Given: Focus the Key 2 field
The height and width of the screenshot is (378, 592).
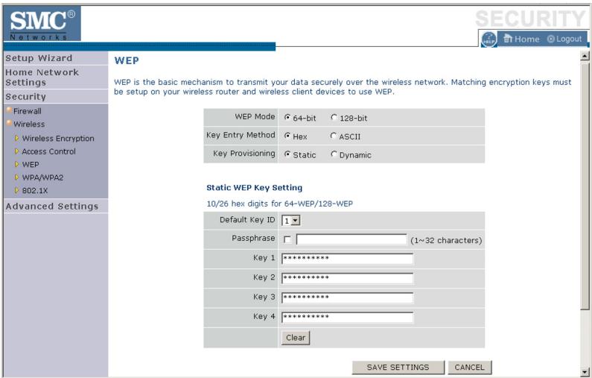Looking at the screenshot, I should pyautogui.click(x=347, y=278).
